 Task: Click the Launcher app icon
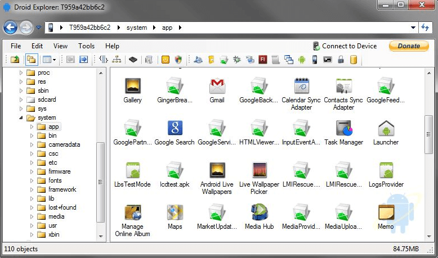click(x=386, y=129)
